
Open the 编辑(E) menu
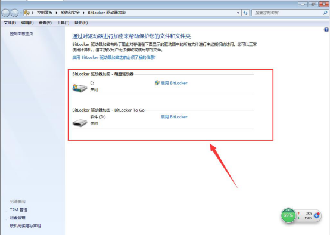click(27, 23)
